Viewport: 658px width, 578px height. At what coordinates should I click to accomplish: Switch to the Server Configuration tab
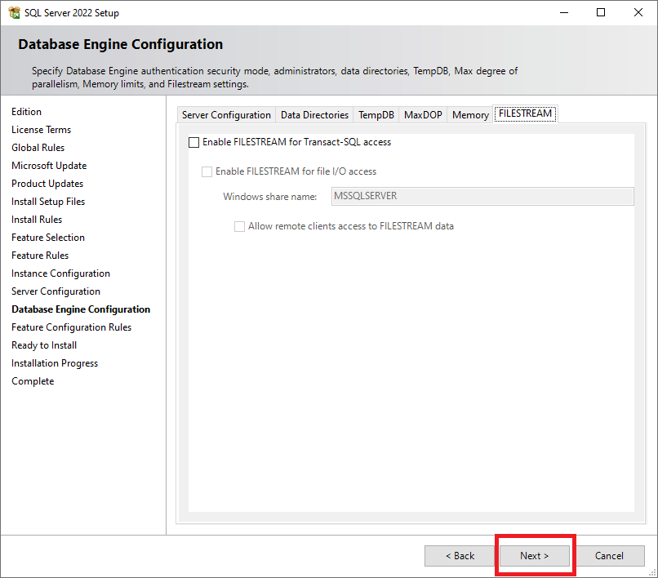(226, 115)
